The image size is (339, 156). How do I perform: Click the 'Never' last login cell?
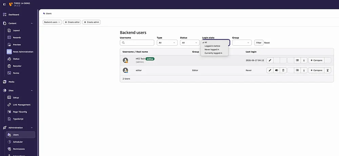coord(248,70)
